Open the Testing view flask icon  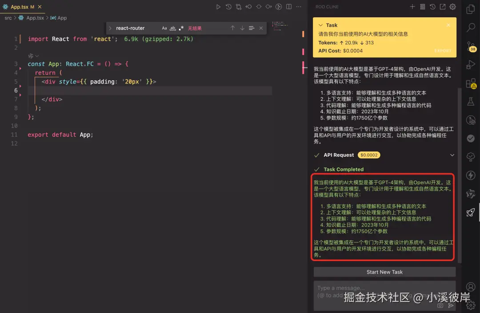(471, 101)
